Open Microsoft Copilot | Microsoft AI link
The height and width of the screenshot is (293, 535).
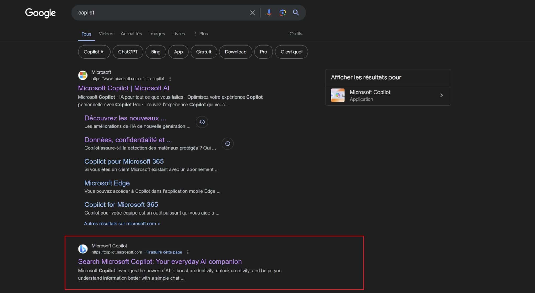tap(124, 88)
